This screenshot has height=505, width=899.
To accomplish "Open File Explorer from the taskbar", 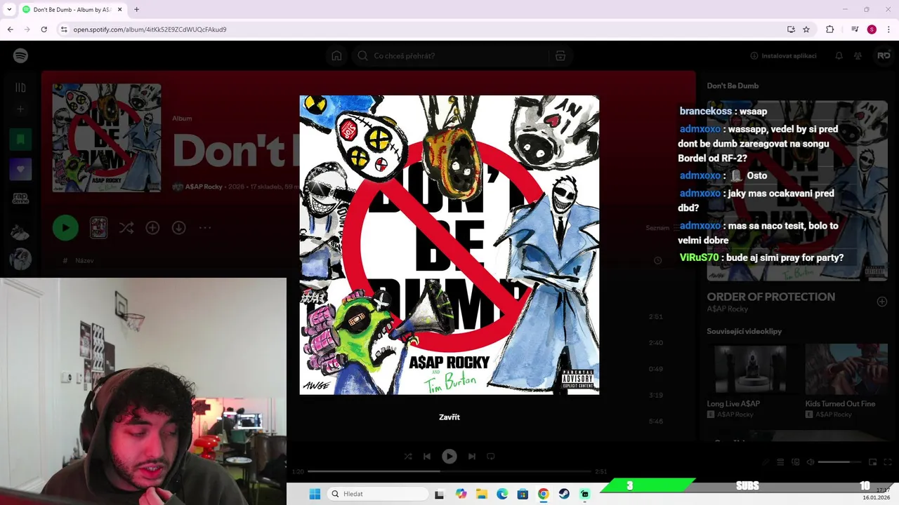I will [x=481, y=494].
